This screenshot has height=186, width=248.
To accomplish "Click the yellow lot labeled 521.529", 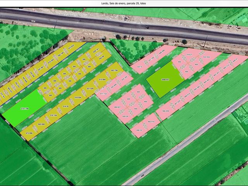I will click(x=90, y=89).
